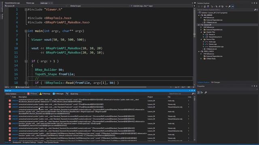This screenshot has height=145, width=259.
Task: Switch to the Output bottom tab
Action: coord(40,143)
